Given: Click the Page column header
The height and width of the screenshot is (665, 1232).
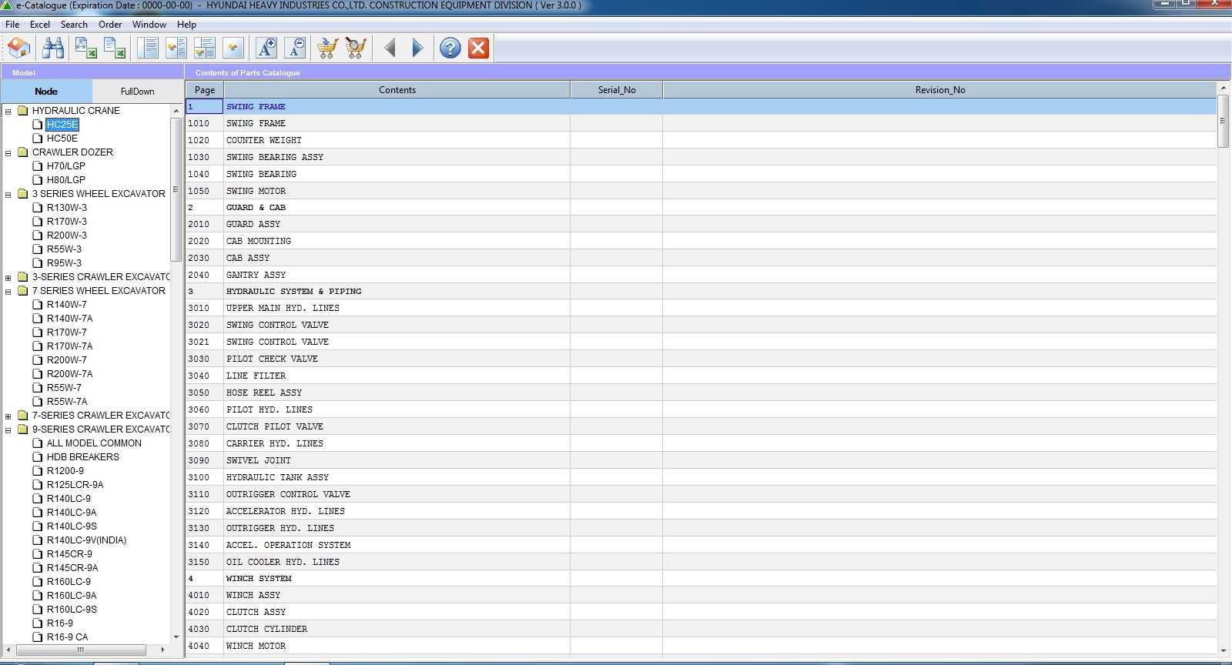Looking at the screenshot, I should [205, 90].
